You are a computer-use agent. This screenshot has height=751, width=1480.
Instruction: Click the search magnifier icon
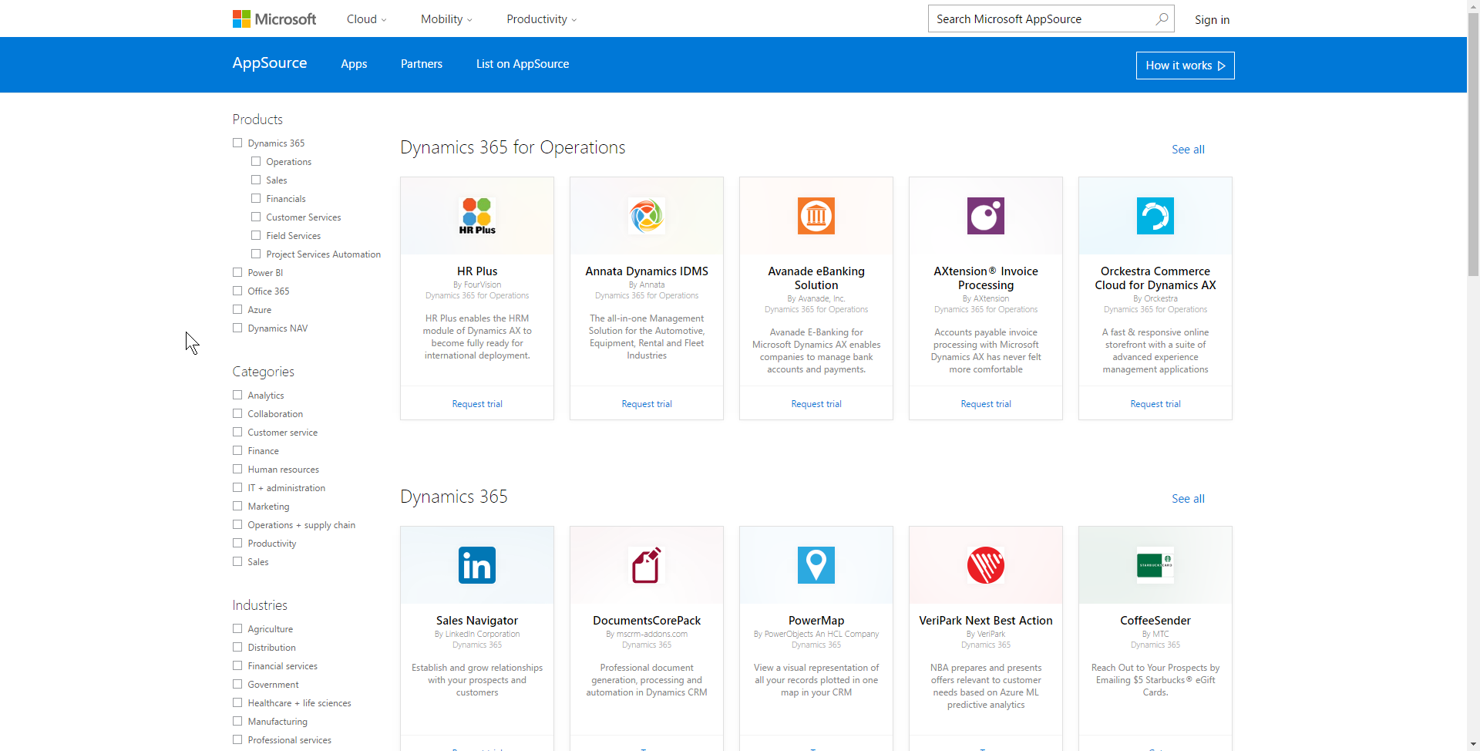[1162, 19]
